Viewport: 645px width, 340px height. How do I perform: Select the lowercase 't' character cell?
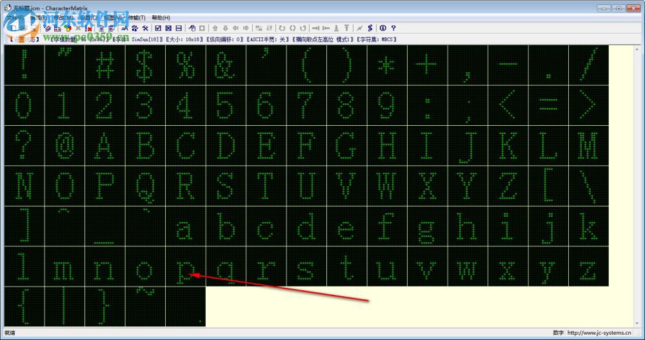[347, 266]
